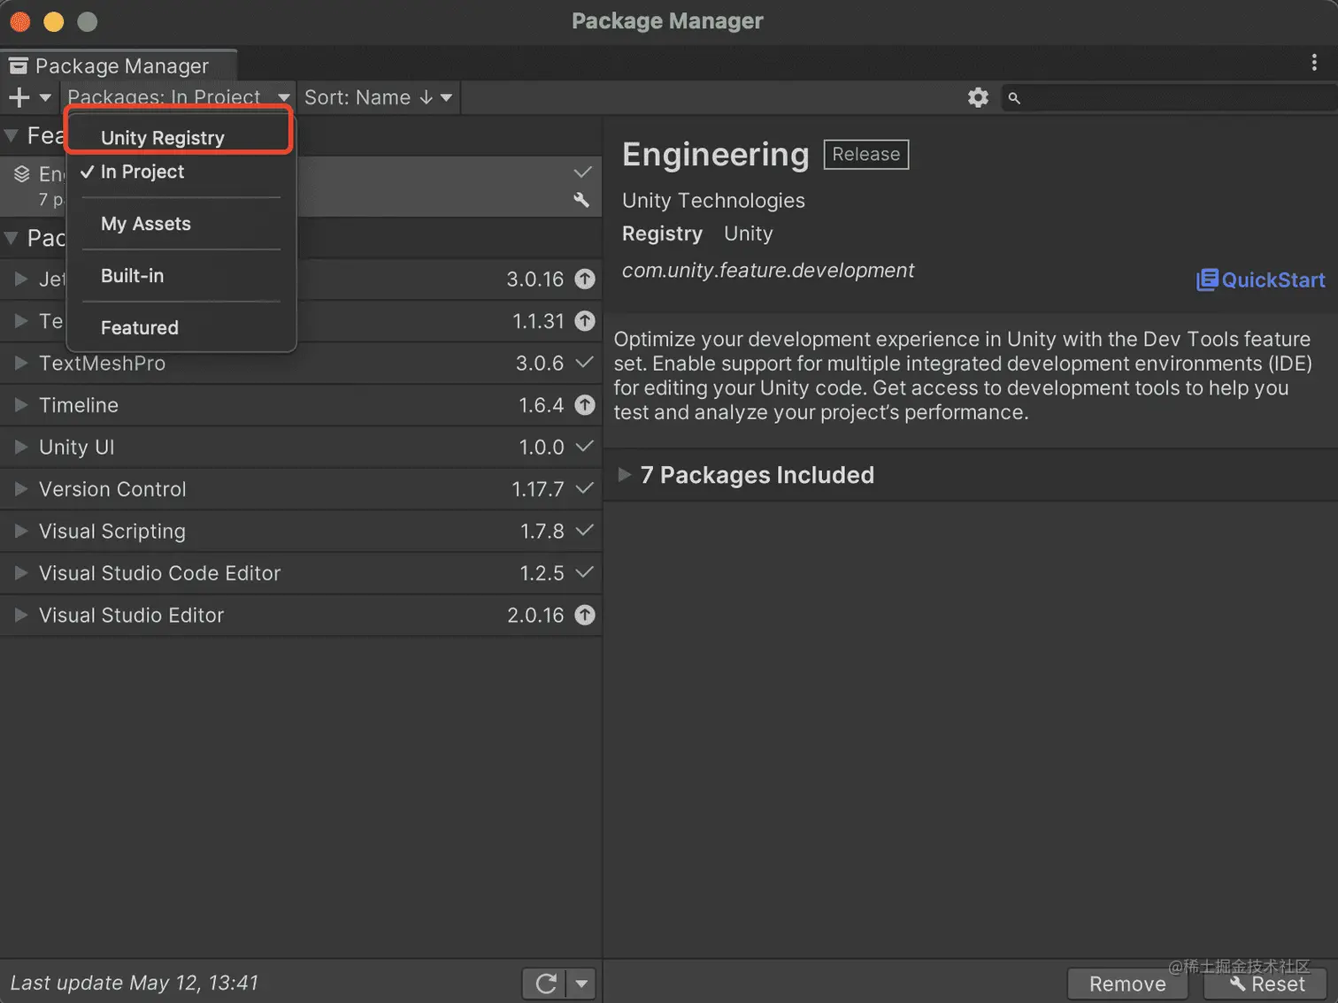Click the version 1.6.4 value
This screenshot has width=1338, height=1003.
[x=541, y=405]
